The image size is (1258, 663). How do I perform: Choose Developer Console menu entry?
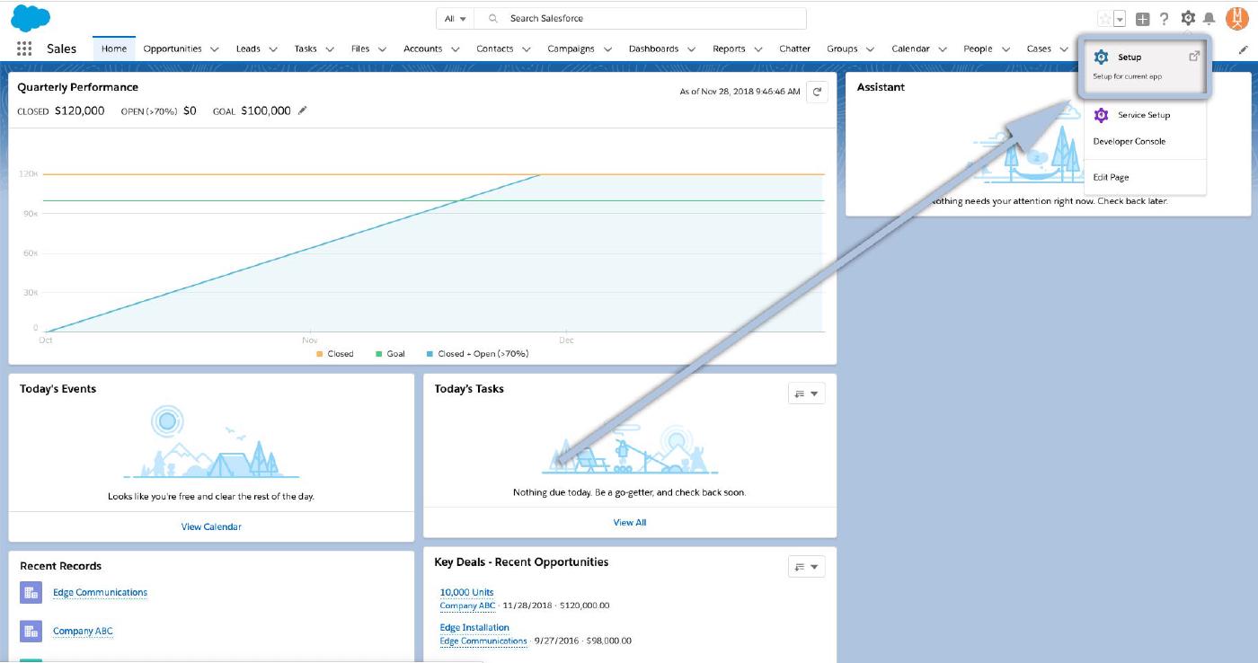(1129, 141)
